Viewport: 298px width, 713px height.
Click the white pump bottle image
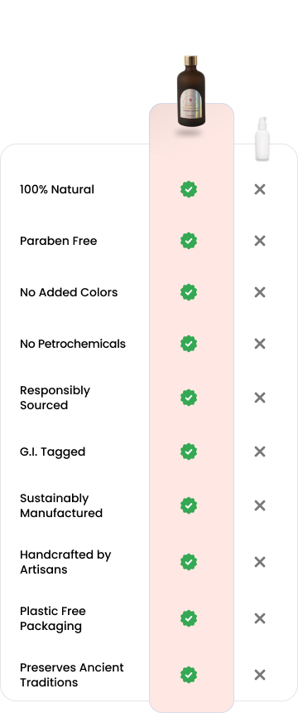tap(262, 139)
